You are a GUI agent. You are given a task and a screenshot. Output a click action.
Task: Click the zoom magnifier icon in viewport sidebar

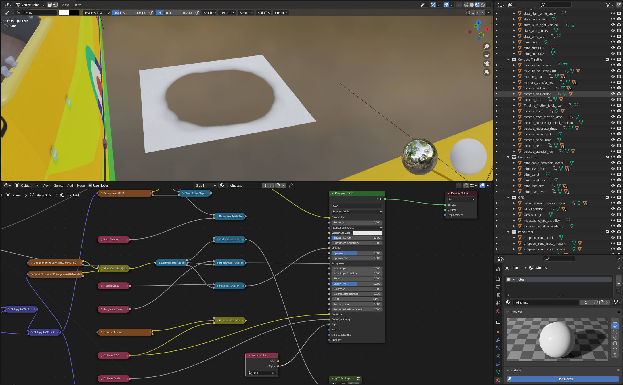[x=487, y=46]
